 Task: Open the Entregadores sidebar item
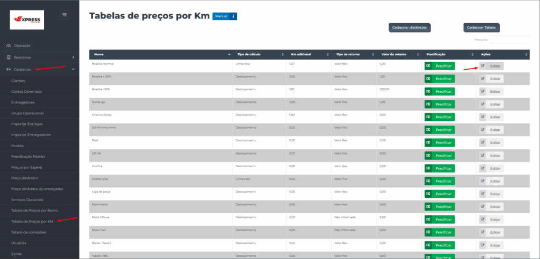[x=23, y=102]
